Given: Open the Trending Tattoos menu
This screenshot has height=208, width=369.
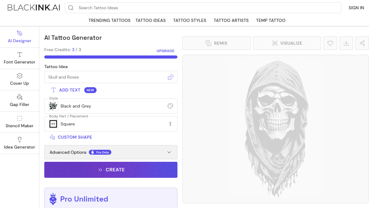Looking at the screenshot, I should click(x=109, y=20).
